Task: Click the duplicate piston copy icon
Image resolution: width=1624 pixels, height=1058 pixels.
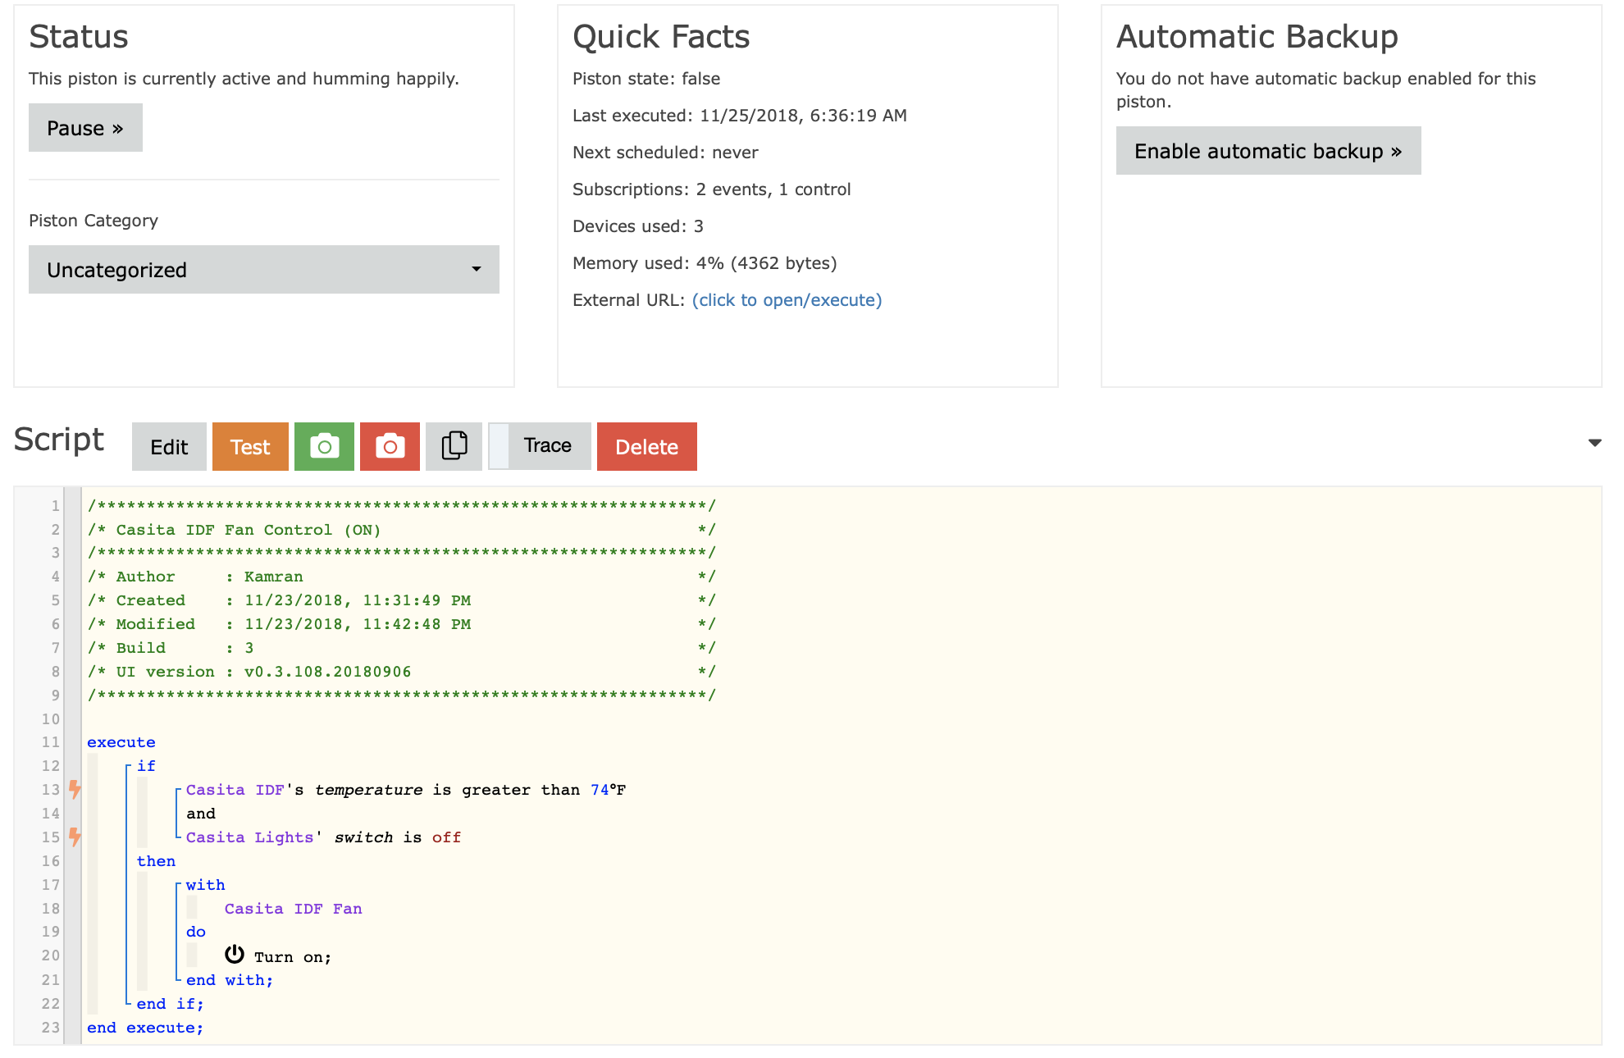Action: 454,446
